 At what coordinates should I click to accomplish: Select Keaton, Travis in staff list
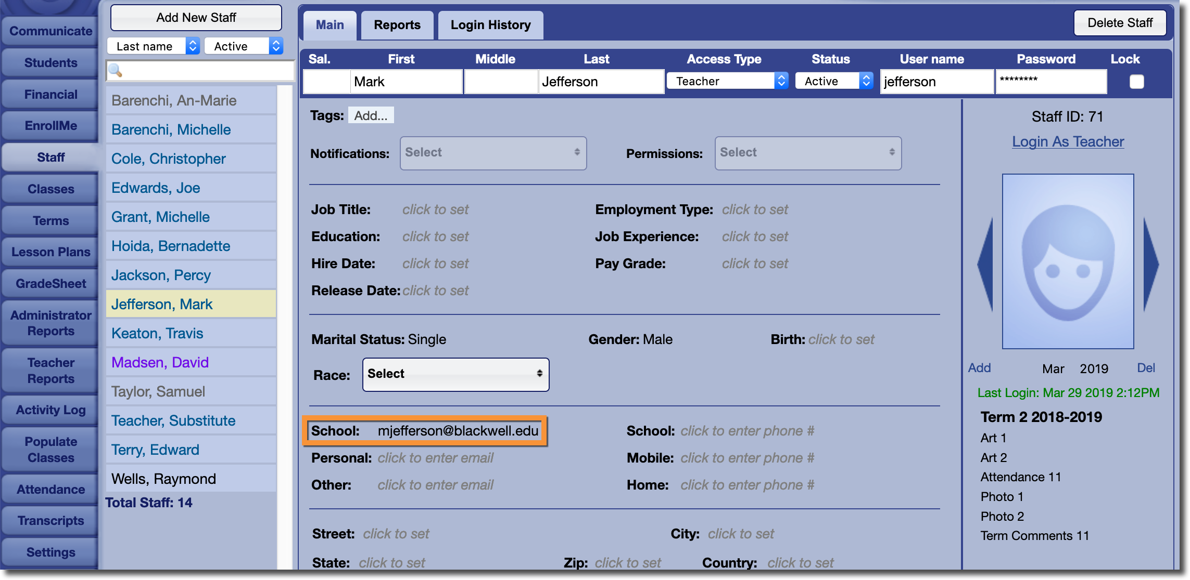pos(157,333)
